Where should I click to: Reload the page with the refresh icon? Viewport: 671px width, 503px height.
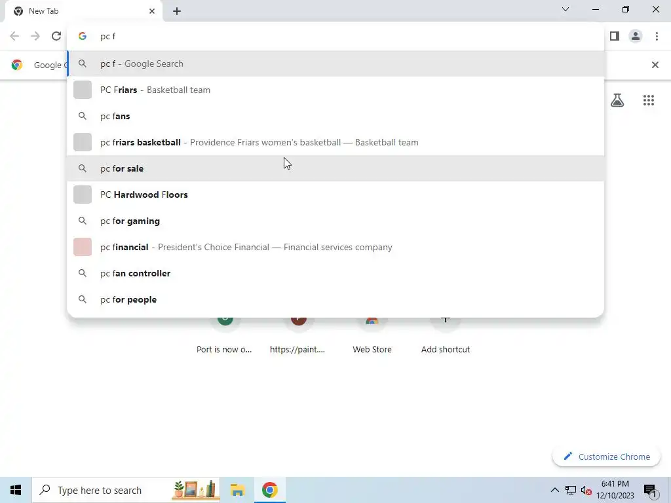[x=56, y=37]
